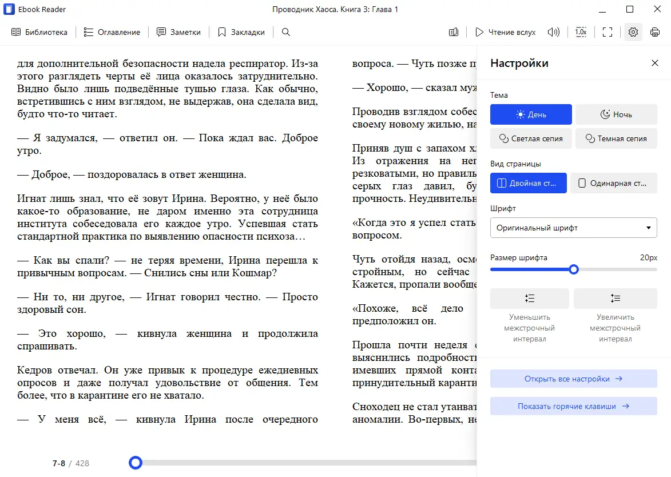Open the Оглавление table of contents
Viewport: 671px width, 477px height.
click(112, 32)
